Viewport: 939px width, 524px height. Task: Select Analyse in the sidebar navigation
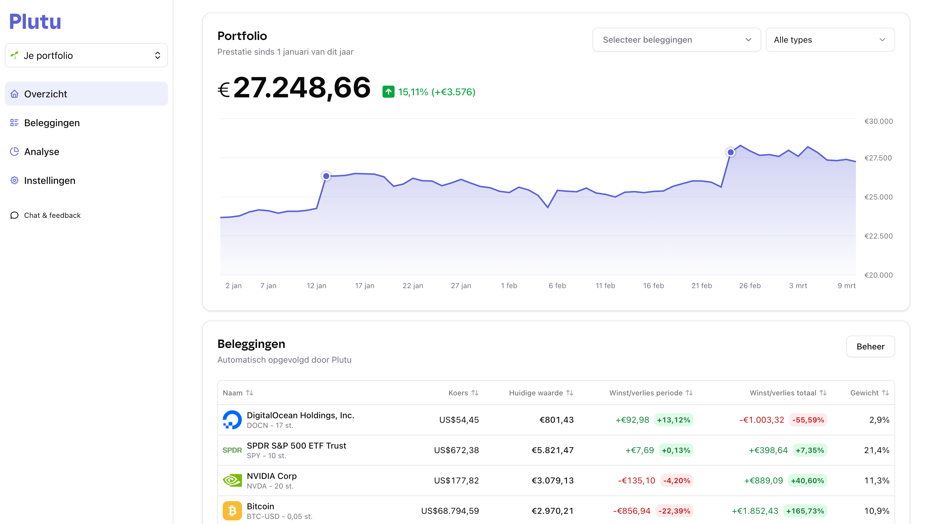pos(42,151)
